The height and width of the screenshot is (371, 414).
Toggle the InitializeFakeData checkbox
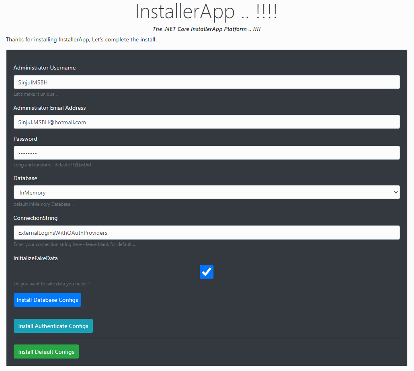click(x=207, y=272)
